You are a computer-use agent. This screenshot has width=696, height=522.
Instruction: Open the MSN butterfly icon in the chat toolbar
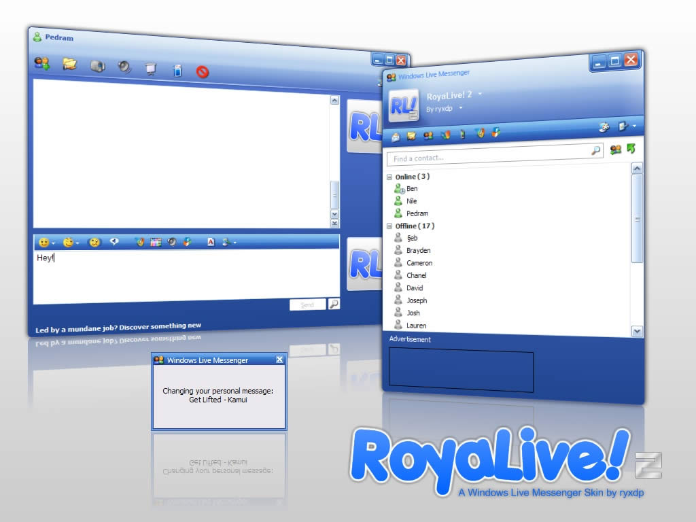(140, 242)
